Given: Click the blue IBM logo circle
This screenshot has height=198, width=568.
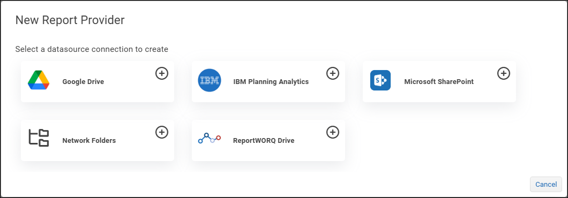Looking at the screenshot, I should point(210,80).
